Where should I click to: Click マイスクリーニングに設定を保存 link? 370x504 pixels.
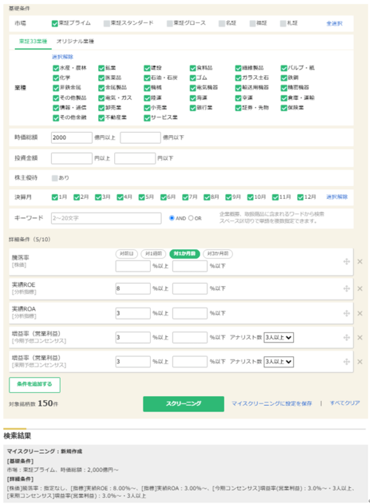pyautogui.click(x=271, y=404)
